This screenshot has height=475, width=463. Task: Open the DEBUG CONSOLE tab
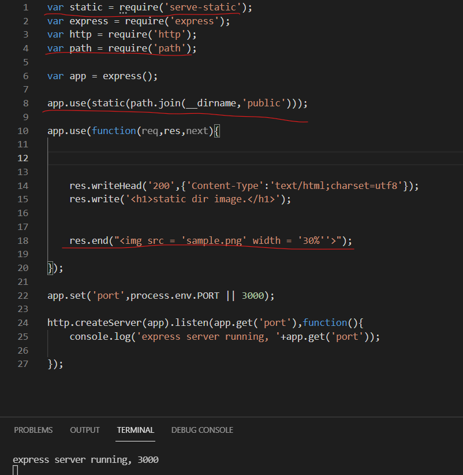click(x=202, y=430)
